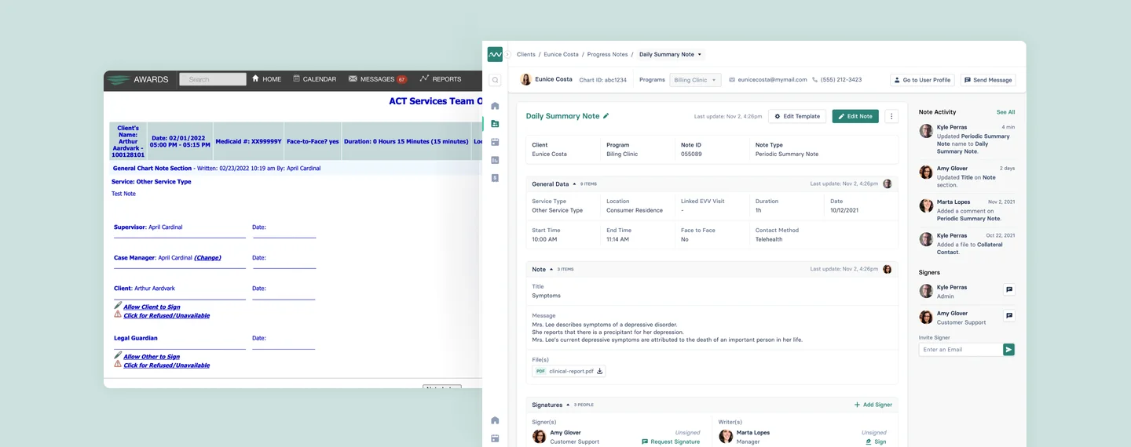Click the Search field in the AWARDS window
This screenshot has width=1131, height=447.
click(x=213, y=79)
